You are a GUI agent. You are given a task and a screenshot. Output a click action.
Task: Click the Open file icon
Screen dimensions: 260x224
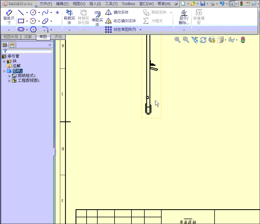193,3
